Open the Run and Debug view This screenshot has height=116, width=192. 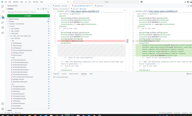(x=3, y=22)
